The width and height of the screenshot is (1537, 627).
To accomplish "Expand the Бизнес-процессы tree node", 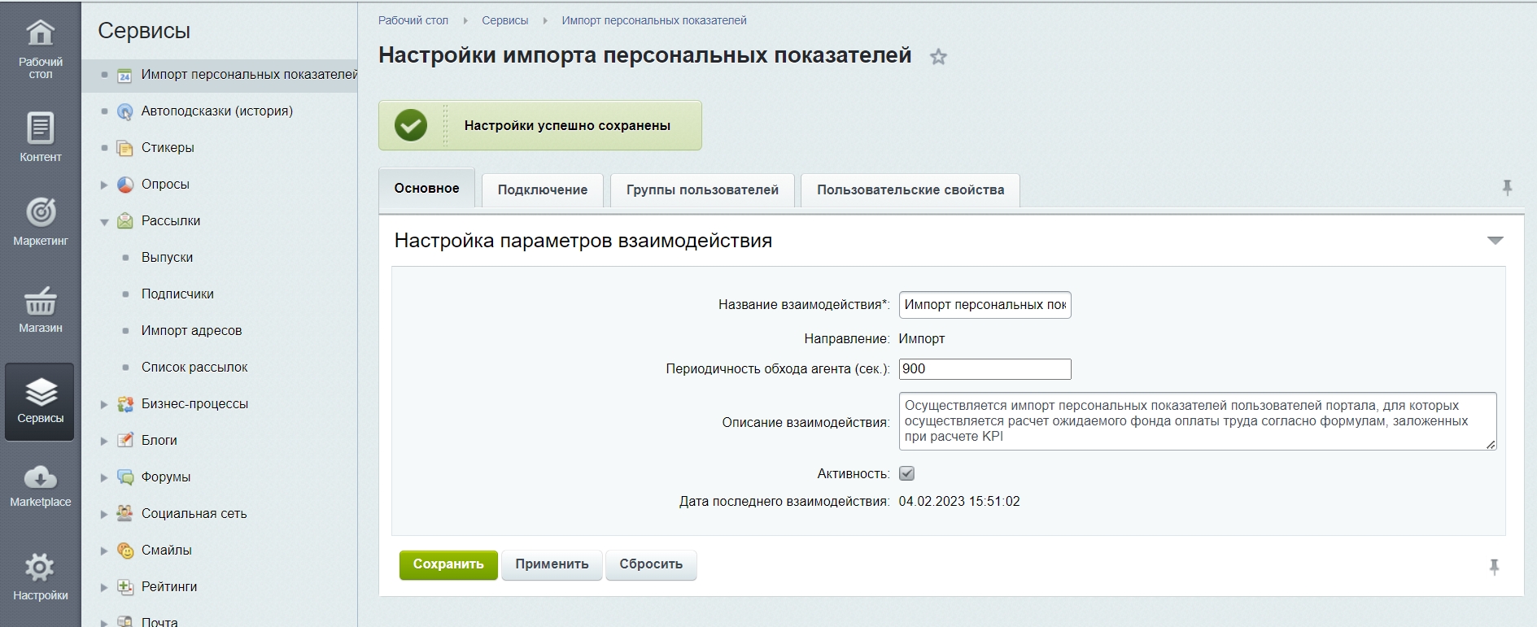I will (x=104, y=404).
